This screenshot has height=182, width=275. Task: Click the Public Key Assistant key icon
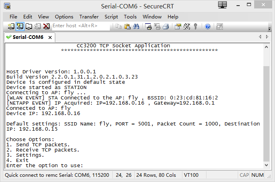click(x=196, y=26)
